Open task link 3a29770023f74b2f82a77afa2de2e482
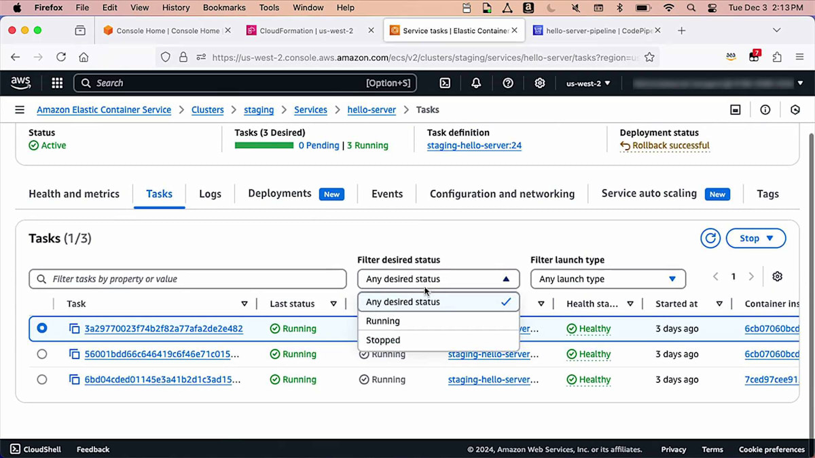This screenshot has height=458, width=815. point(164,328)
